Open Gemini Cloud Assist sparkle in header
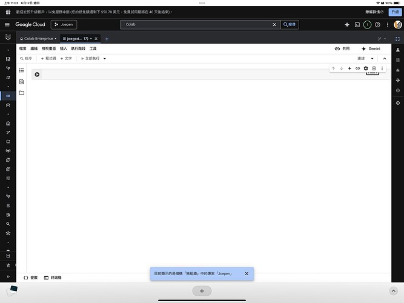The height and width of the screenshot is (303, 404). pos(347,24)
